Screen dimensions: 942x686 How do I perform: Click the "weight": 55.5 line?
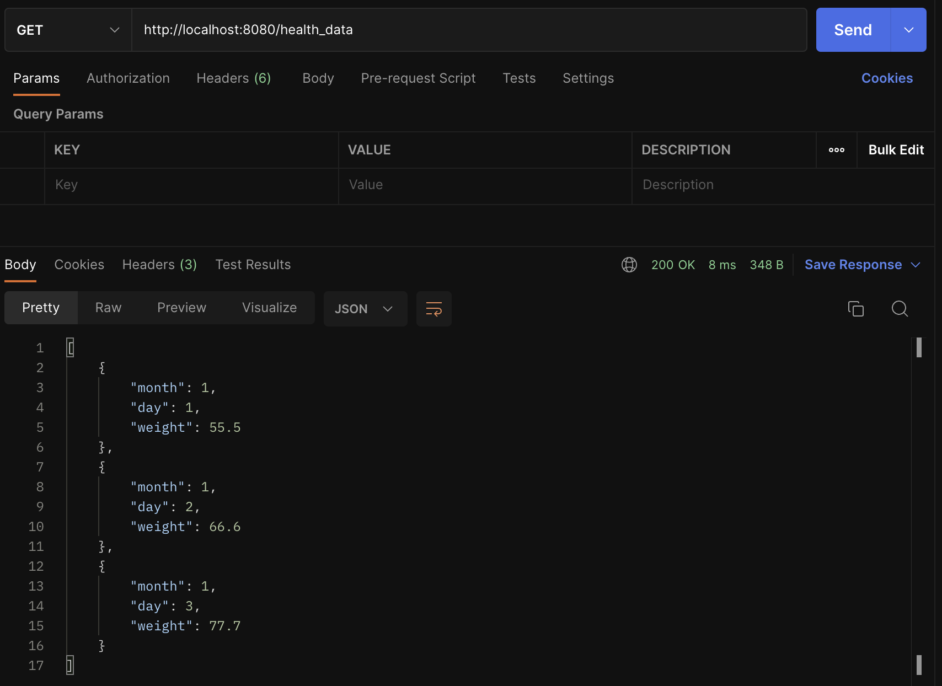(185, 427)
